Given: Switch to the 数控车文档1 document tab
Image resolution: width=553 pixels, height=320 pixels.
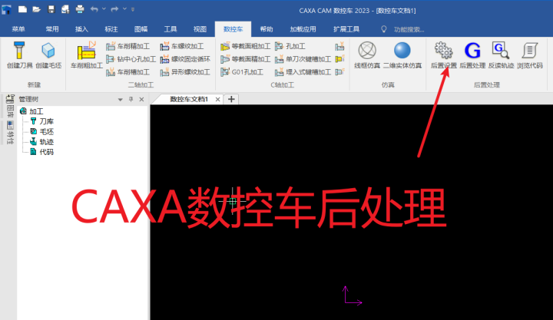Looking at the screenshot, I should 189,100.
